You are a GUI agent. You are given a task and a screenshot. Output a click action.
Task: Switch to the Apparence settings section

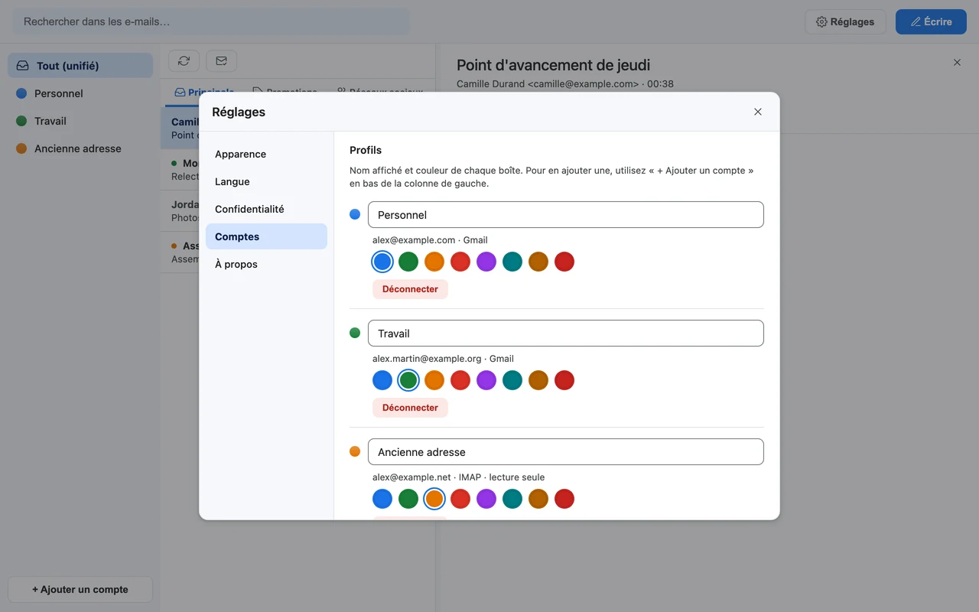point(266,154)
